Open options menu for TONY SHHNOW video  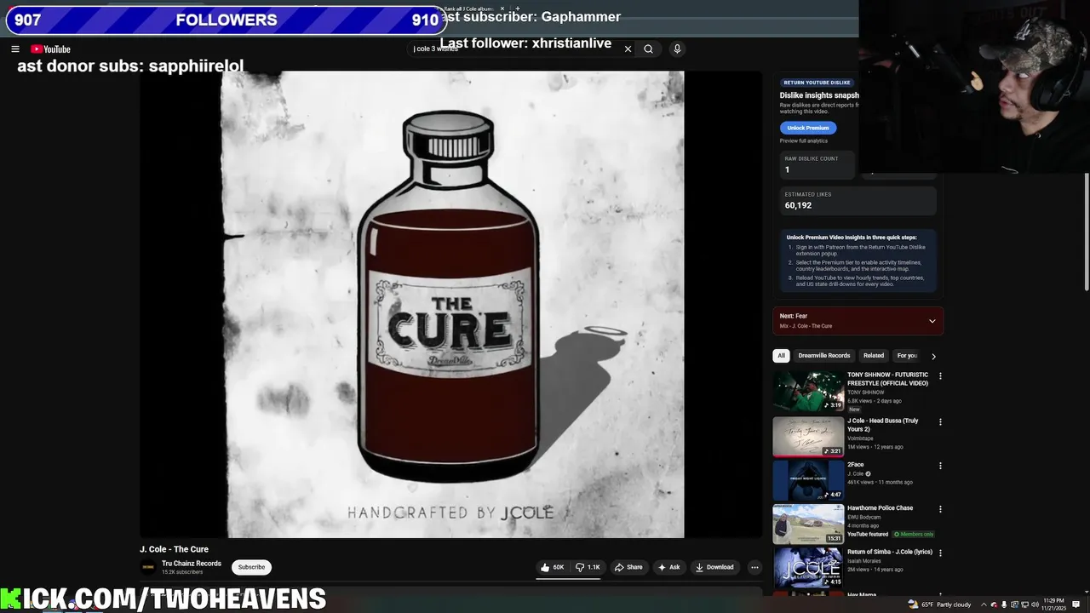pyautogui.click(x=940, y=375)
